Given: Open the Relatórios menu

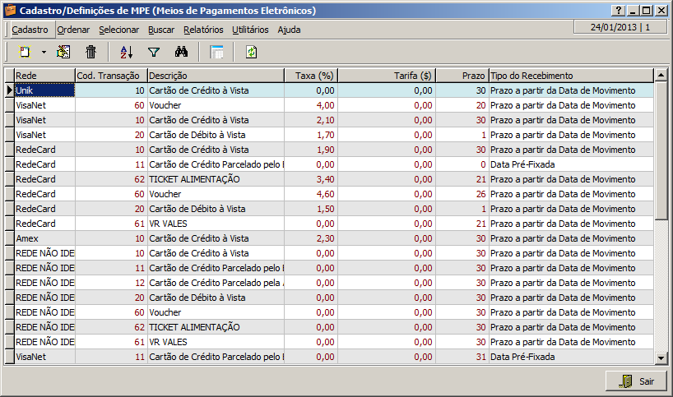Looking at the screenshot, I should [x=203, y=30].
